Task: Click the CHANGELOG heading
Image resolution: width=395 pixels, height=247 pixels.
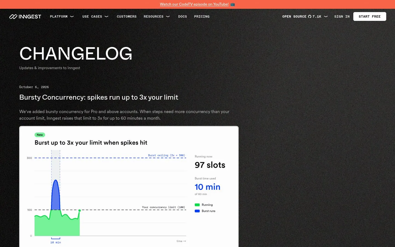Action: click(x=76, y=53)
